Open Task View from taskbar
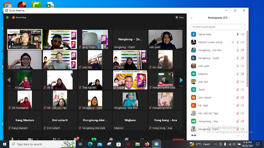Screen dimensions: 264x148 [80, 144]
